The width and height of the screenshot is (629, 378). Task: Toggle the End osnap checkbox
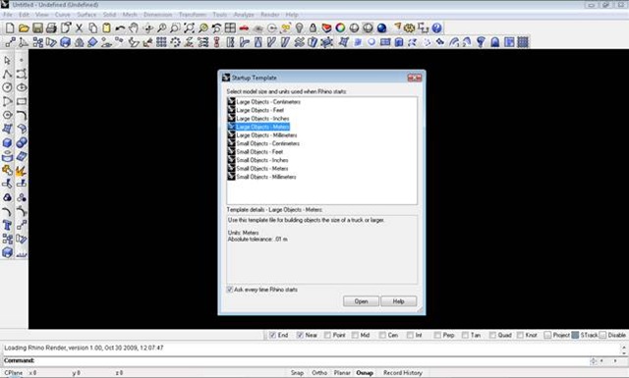[273, 335]
